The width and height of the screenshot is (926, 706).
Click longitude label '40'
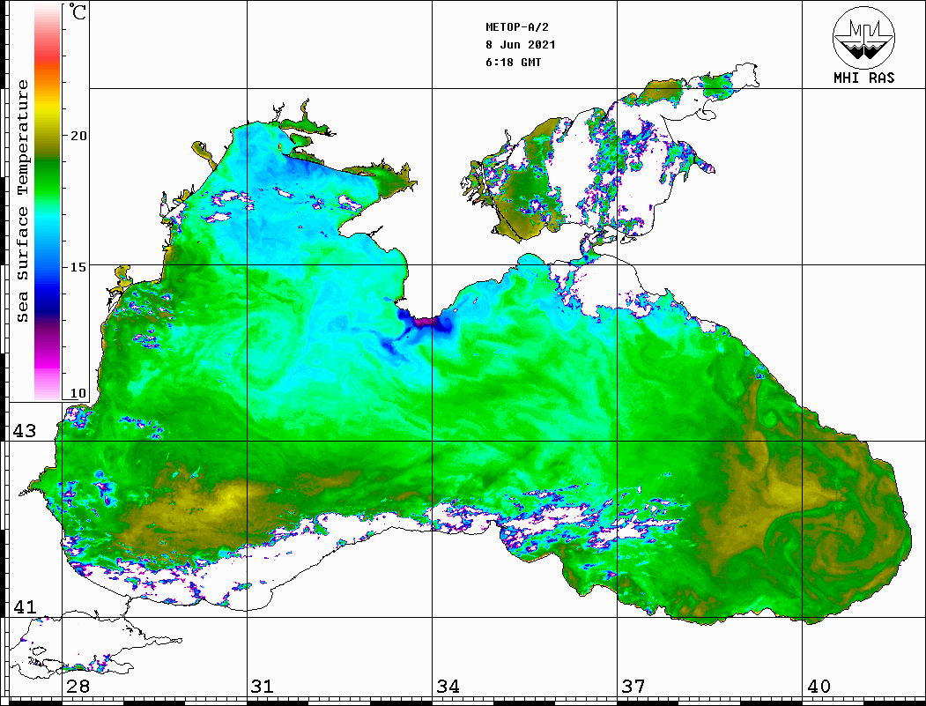click(x=819, y=686)
